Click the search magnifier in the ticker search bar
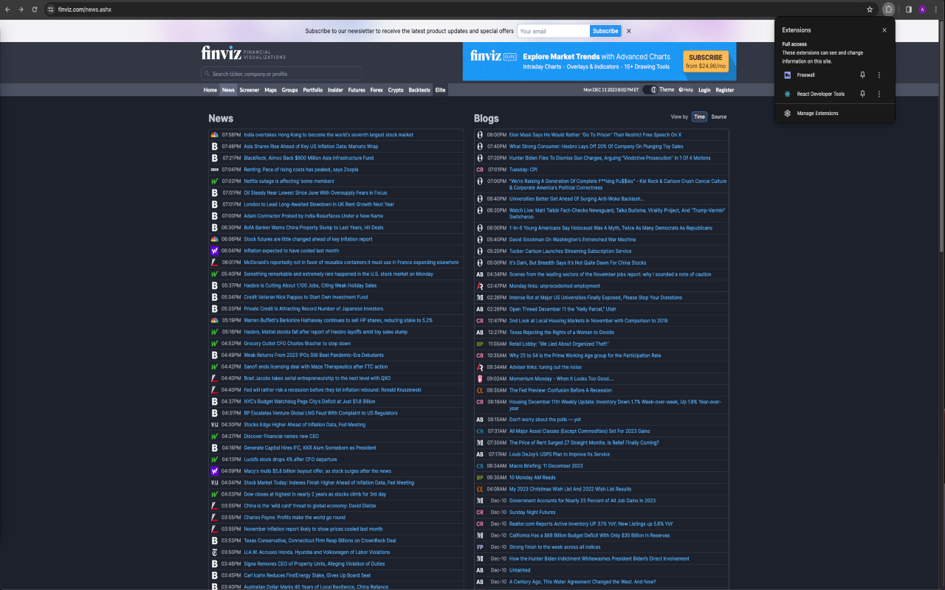 (x=208, y=73)
